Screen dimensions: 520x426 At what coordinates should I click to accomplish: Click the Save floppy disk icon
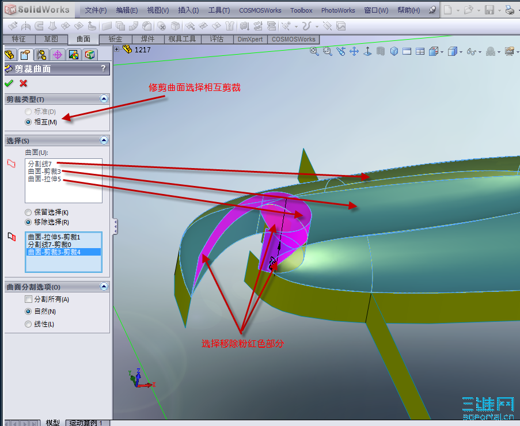click(489, 10)
